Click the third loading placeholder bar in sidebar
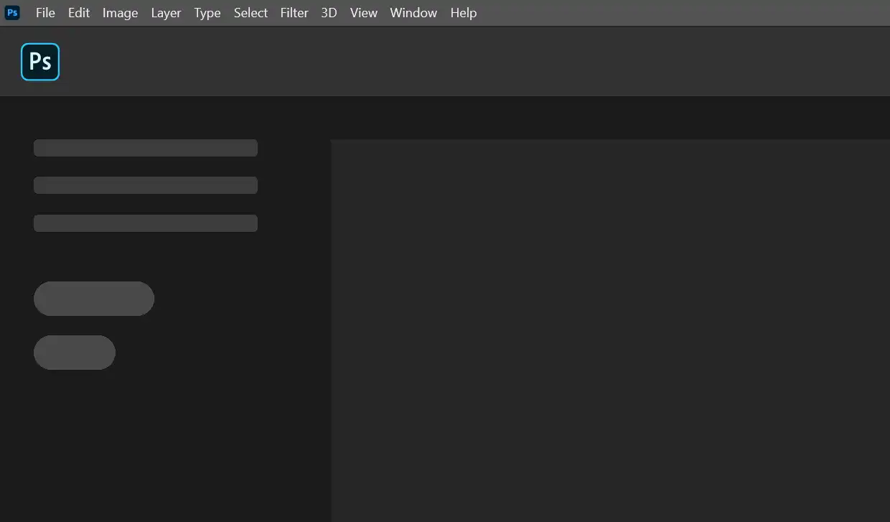The width and height of the screenshot is (890, 522). point(146,223)
